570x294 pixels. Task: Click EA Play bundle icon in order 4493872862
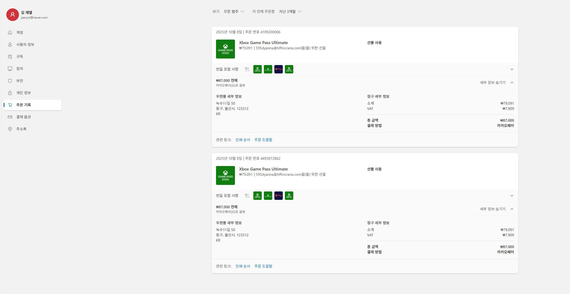tap(279, 196)
